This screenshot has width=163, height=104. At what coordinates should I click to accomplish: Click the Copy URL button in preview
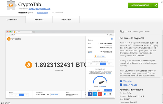click(x=108, y=90)
